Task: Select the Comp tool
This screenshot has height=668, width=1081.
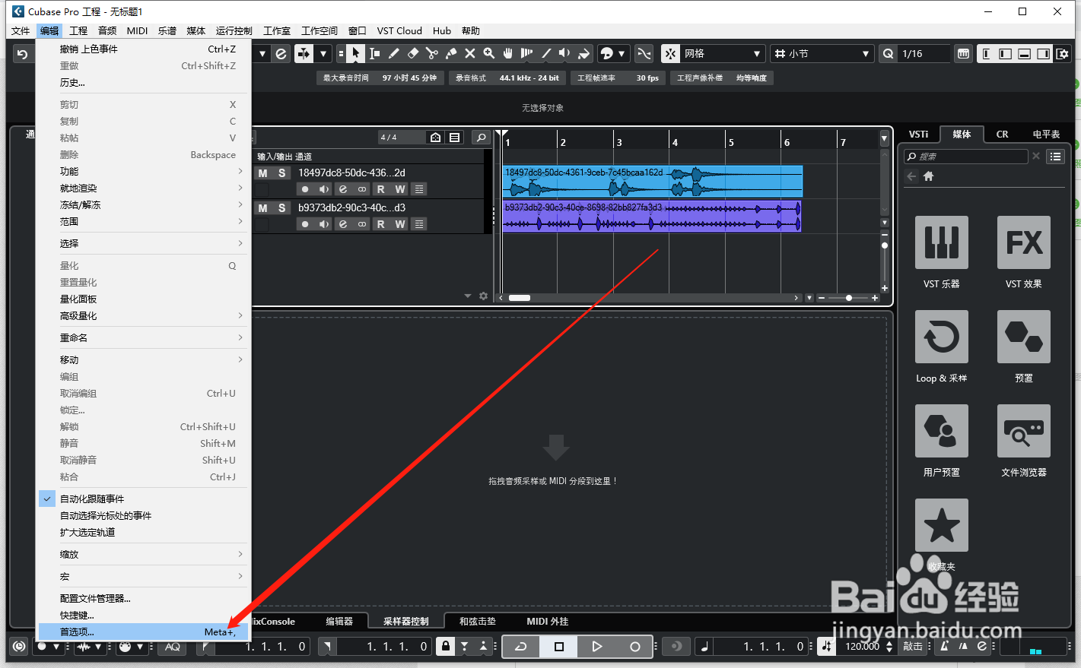Action: tap(526, 53)
